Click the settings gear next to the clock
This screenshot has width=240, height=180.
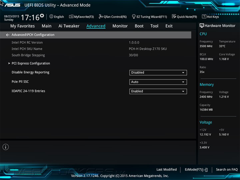42,16
